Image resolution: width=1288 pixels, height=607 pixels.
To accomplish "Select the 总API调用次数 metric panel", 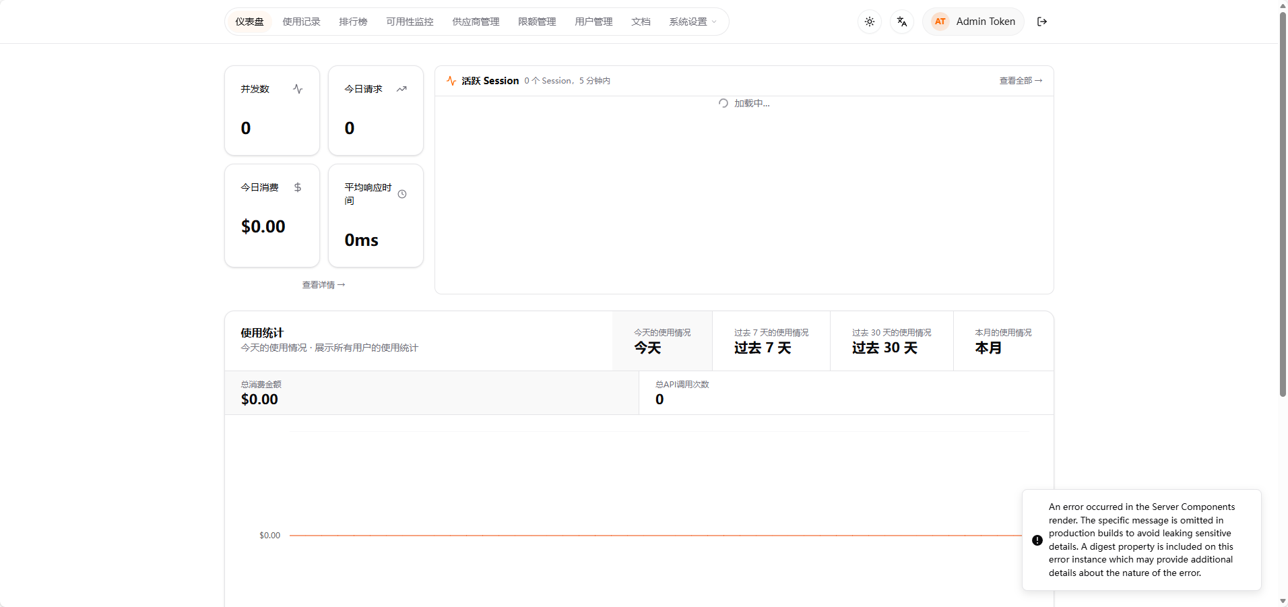I will pyautogui.click(x=846, y=393).
